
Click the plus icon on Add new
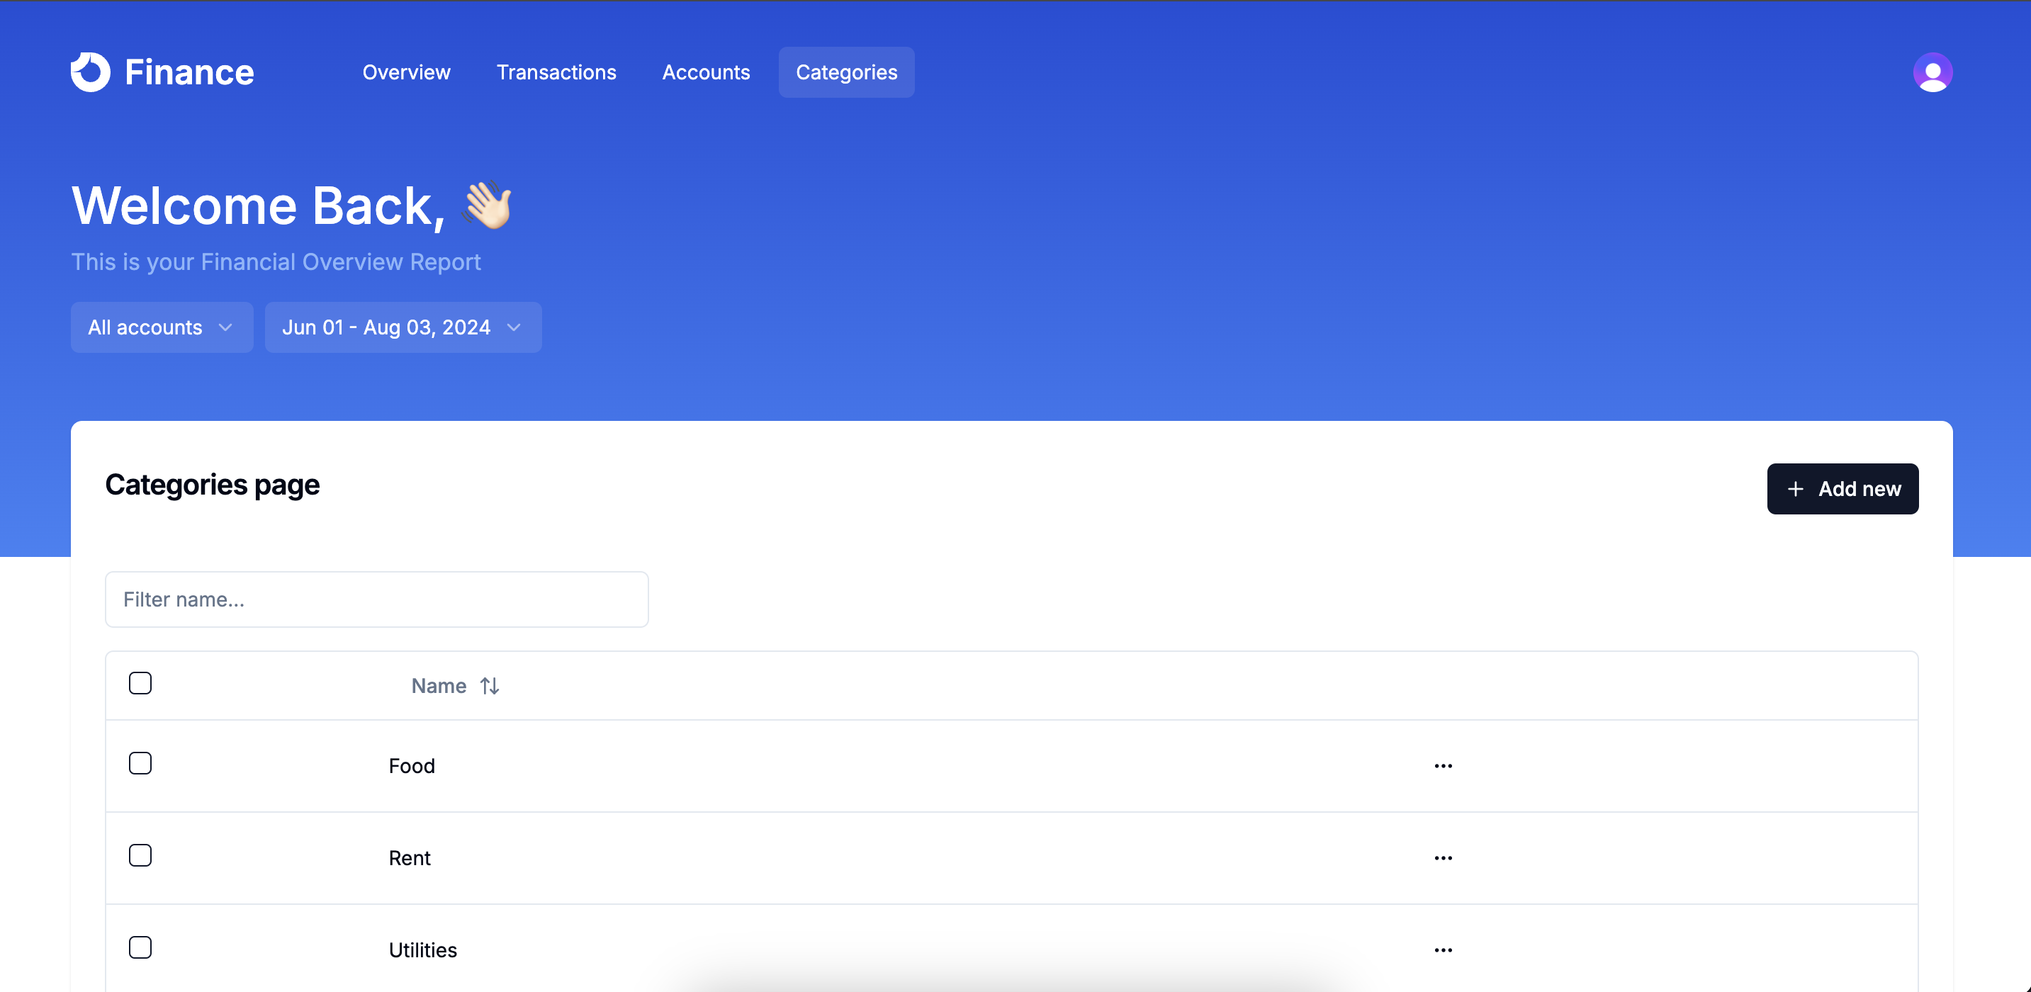[x=1795, y=489]
